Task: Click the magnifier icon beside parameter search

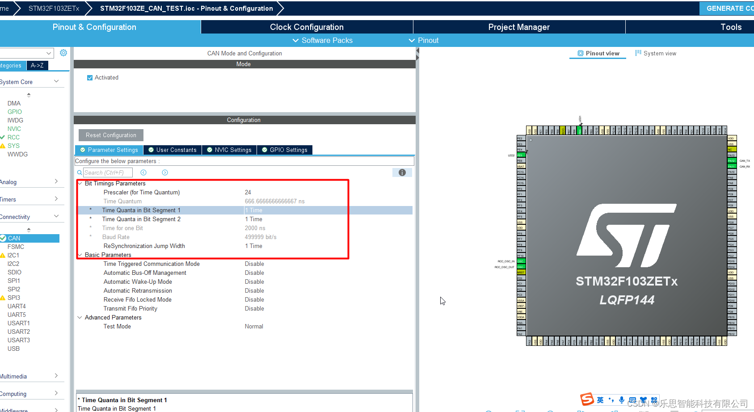Action: 80,172
